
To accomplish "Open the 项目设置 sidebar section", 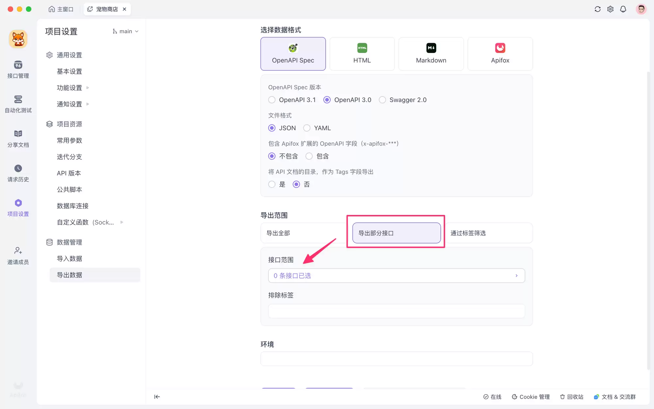I will [x=18, y=208].
